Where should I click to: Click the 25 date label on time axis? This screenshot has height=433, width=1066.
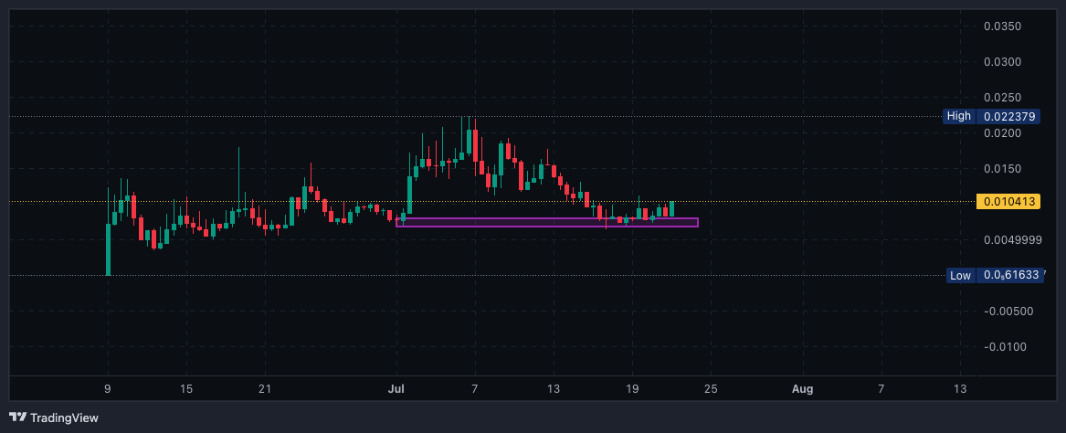pyautogui.click(x=711, y=389)
